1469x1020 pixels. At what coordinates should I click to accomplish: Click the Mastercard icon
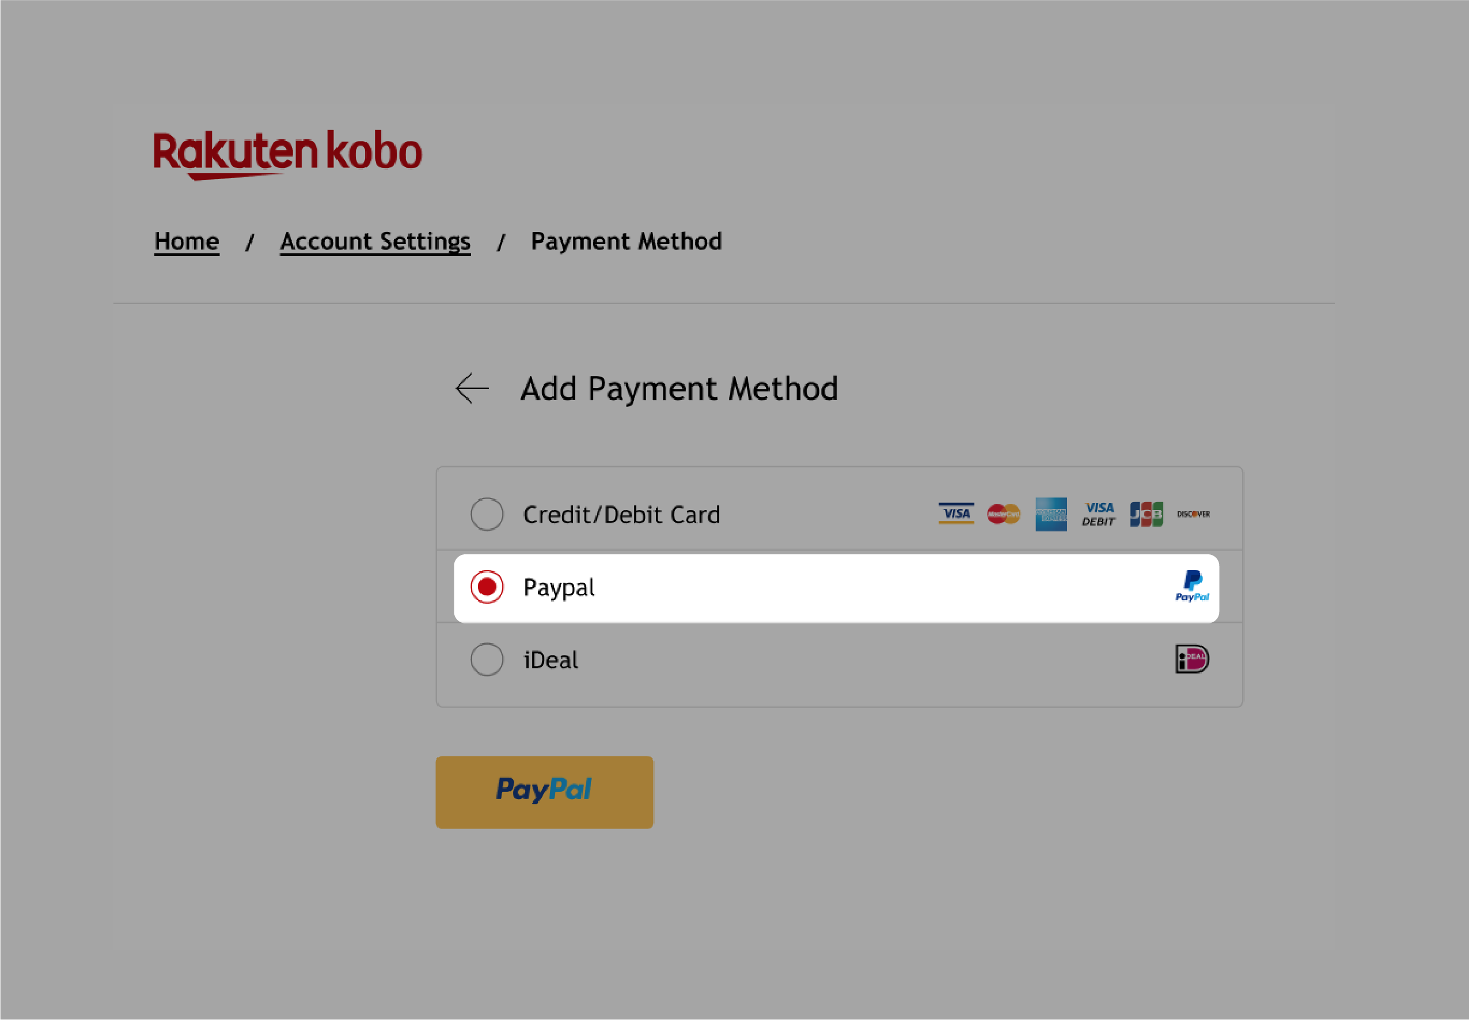click(x=1003, y=513)
